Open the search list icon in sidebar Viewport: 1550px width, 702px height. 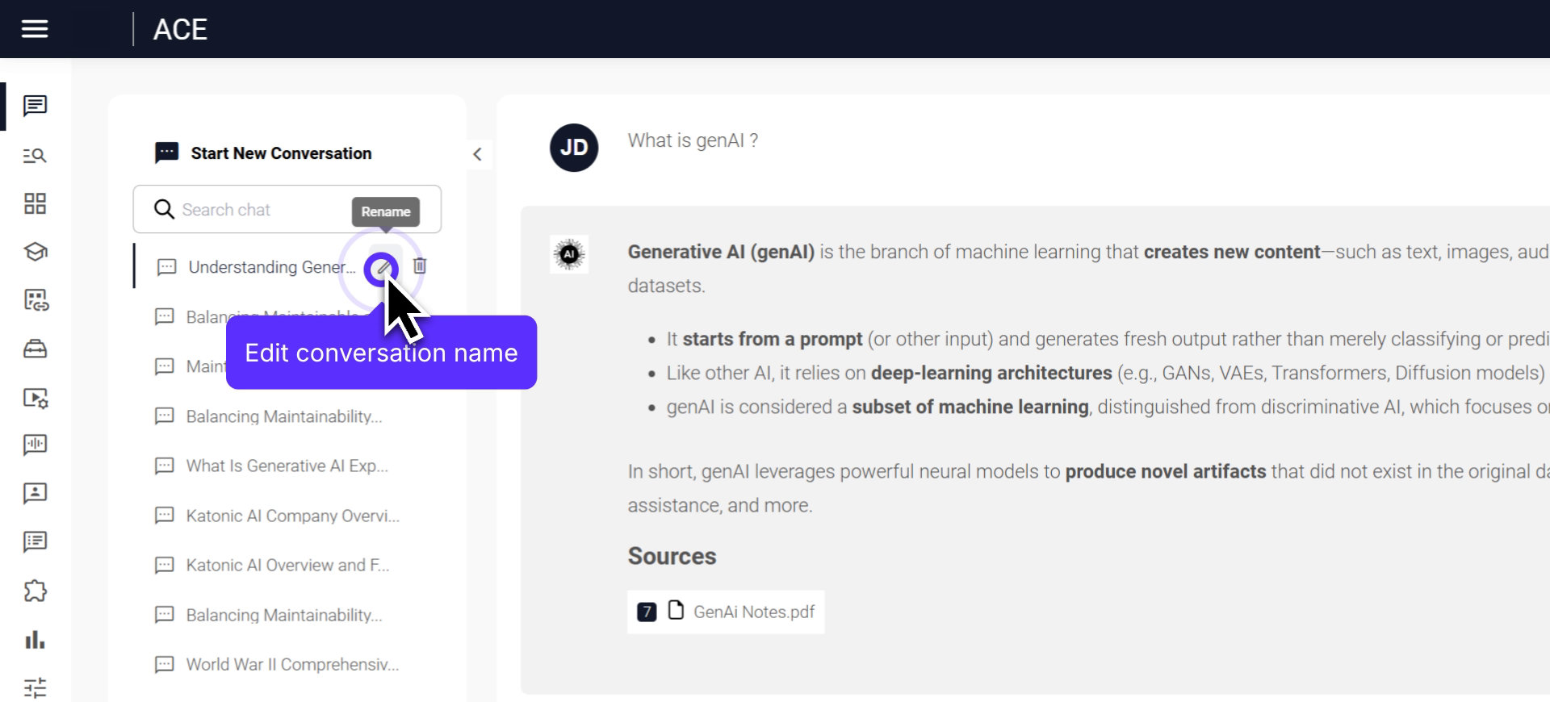point(35,155)
